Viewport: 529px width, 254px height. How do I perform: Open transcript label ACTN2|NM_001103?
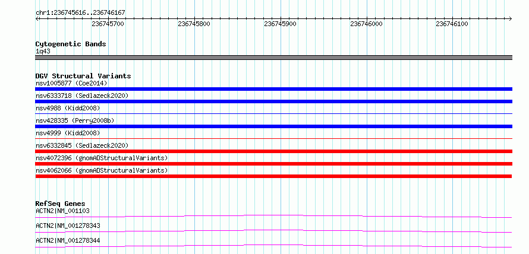62,211
